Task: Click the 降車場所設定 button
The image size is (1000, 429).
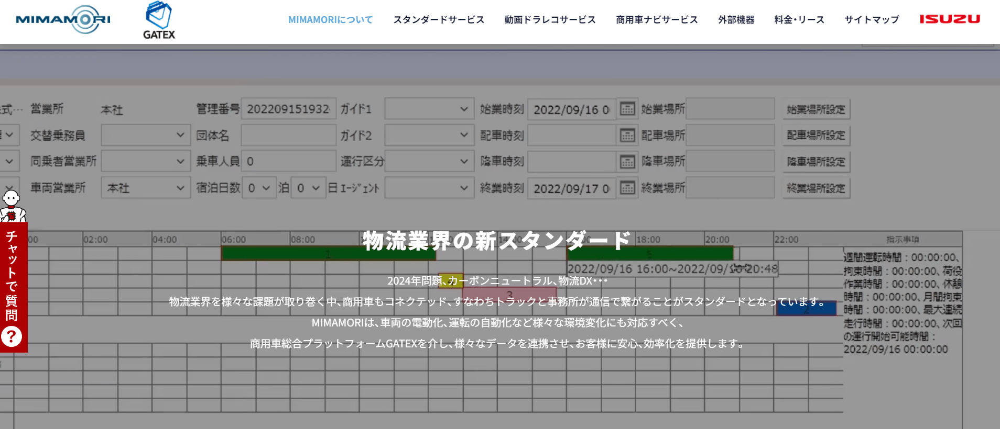Action: [x=816, y=162]
